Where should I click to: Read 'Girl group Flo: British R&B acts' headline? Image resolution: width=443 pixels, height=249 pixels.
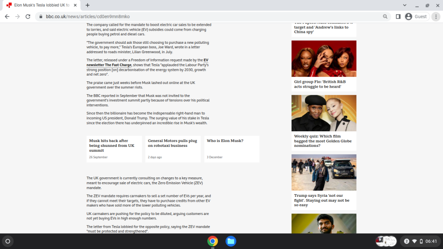coord(320,84)
